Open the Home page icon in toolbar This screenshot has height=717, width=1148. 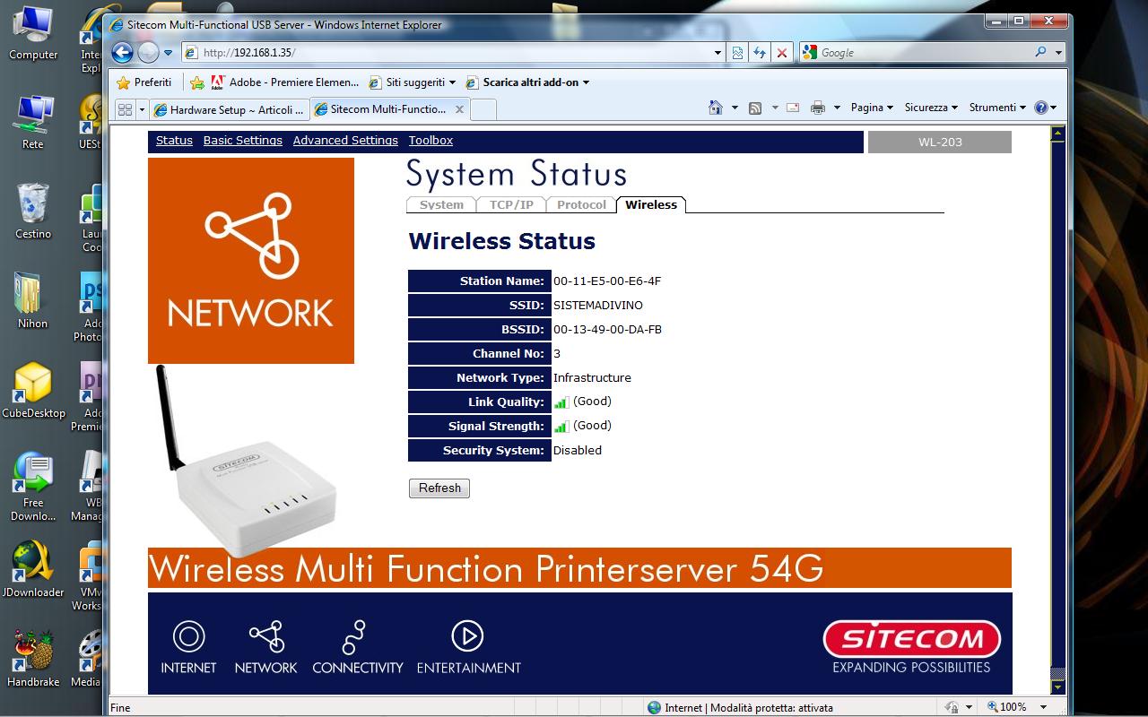(x=715, y=108)
